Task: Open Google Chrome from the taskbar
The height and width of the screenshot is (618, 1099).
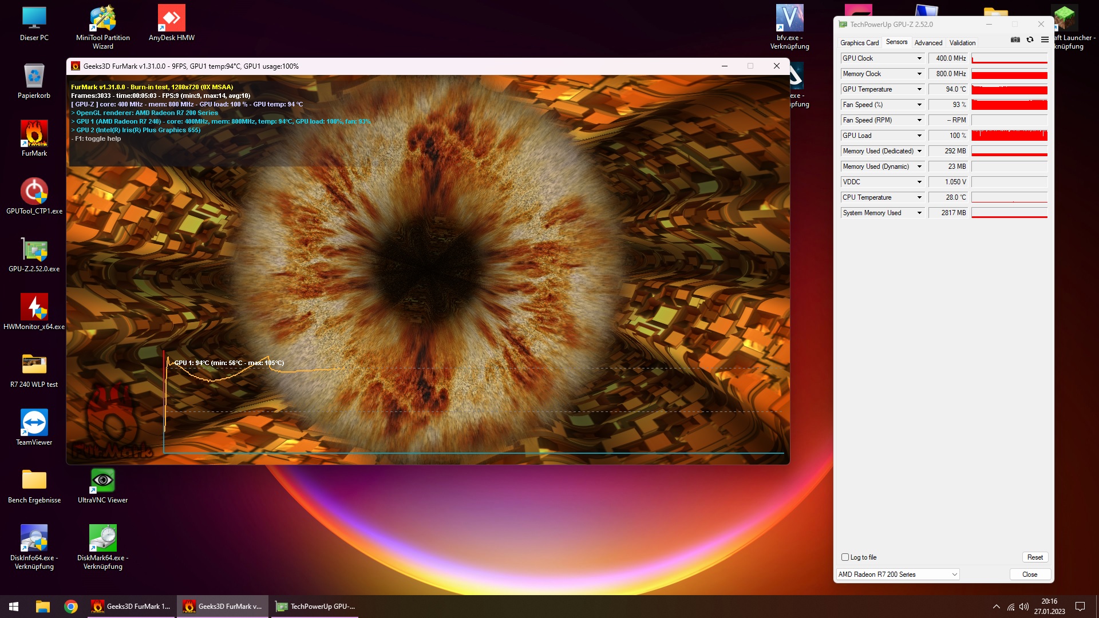Action: coord(71,607)
